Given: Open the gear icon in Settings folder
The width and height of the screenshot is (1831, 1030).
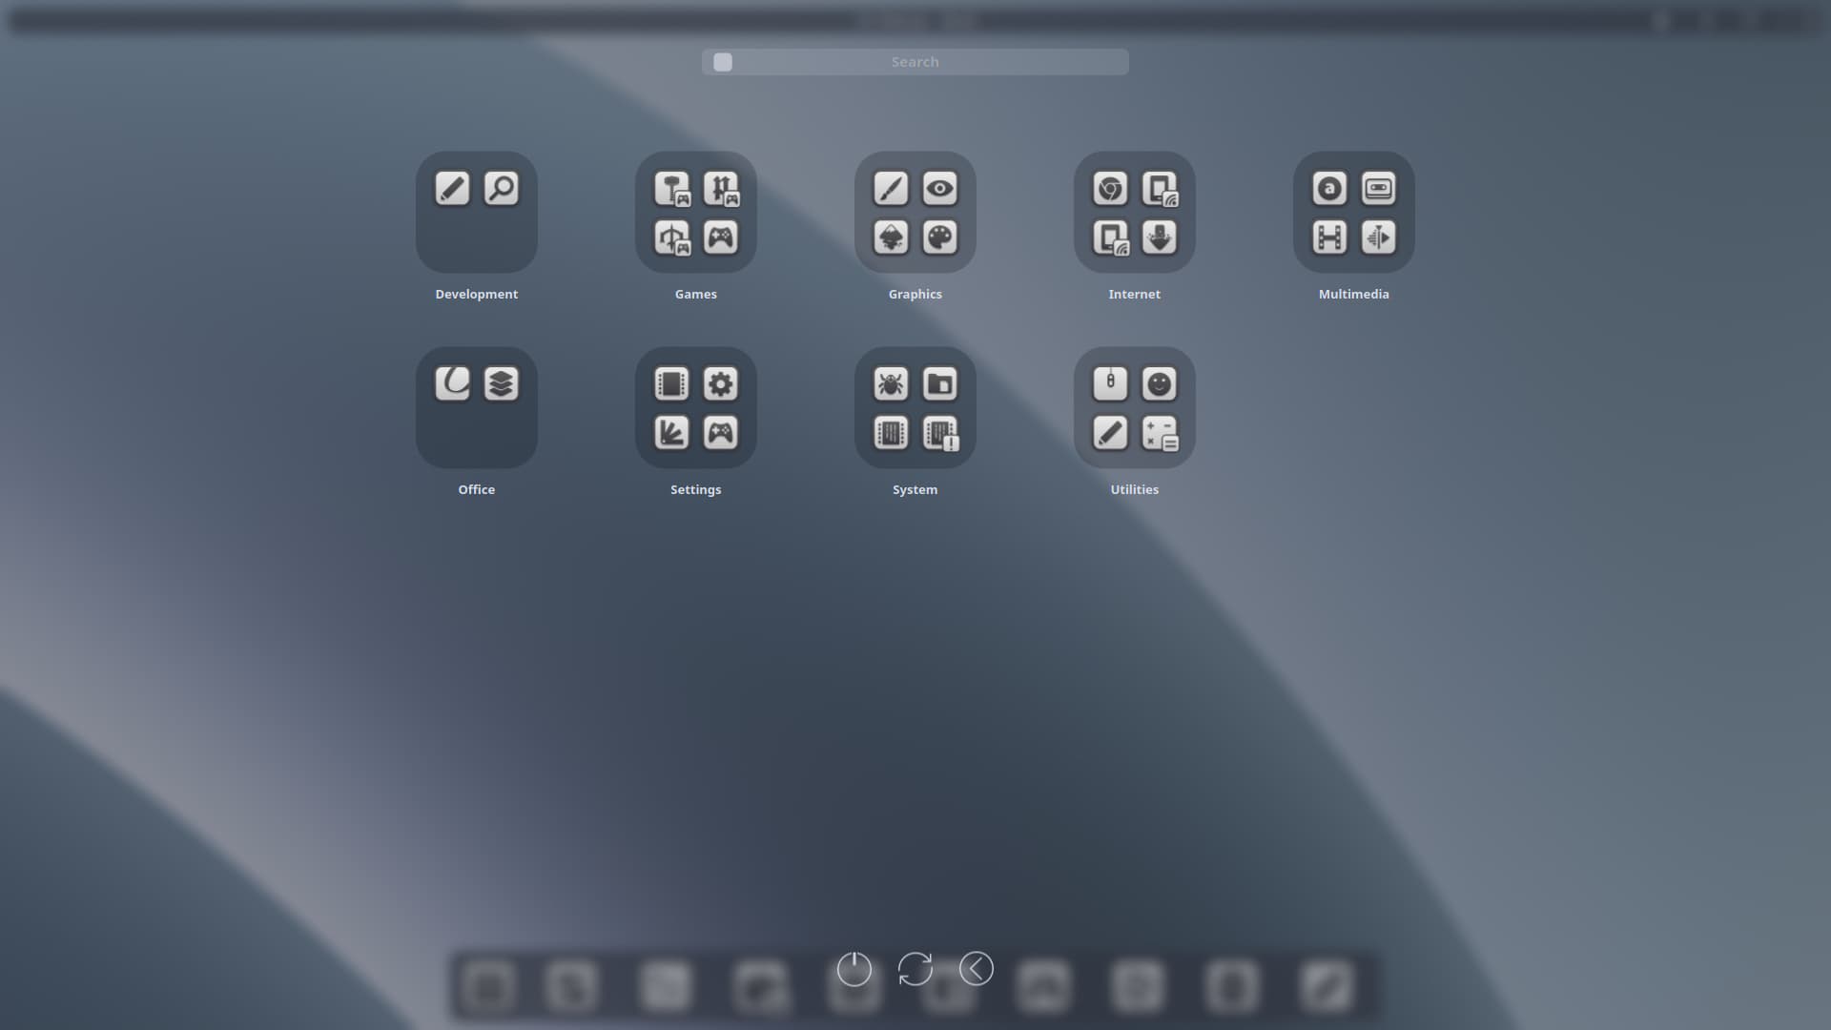Looking at the screenshot, I should (x=721, y=384).
